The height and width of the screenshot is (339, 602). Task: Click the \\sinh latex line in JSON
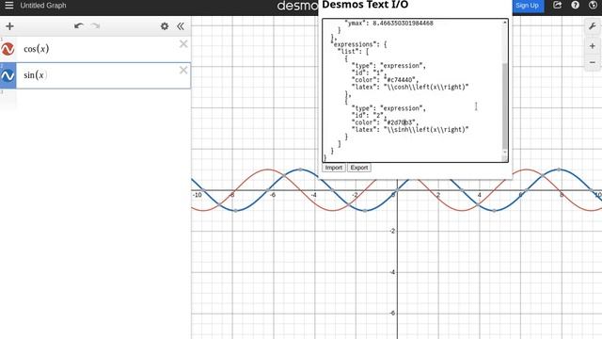pos(410,130)
